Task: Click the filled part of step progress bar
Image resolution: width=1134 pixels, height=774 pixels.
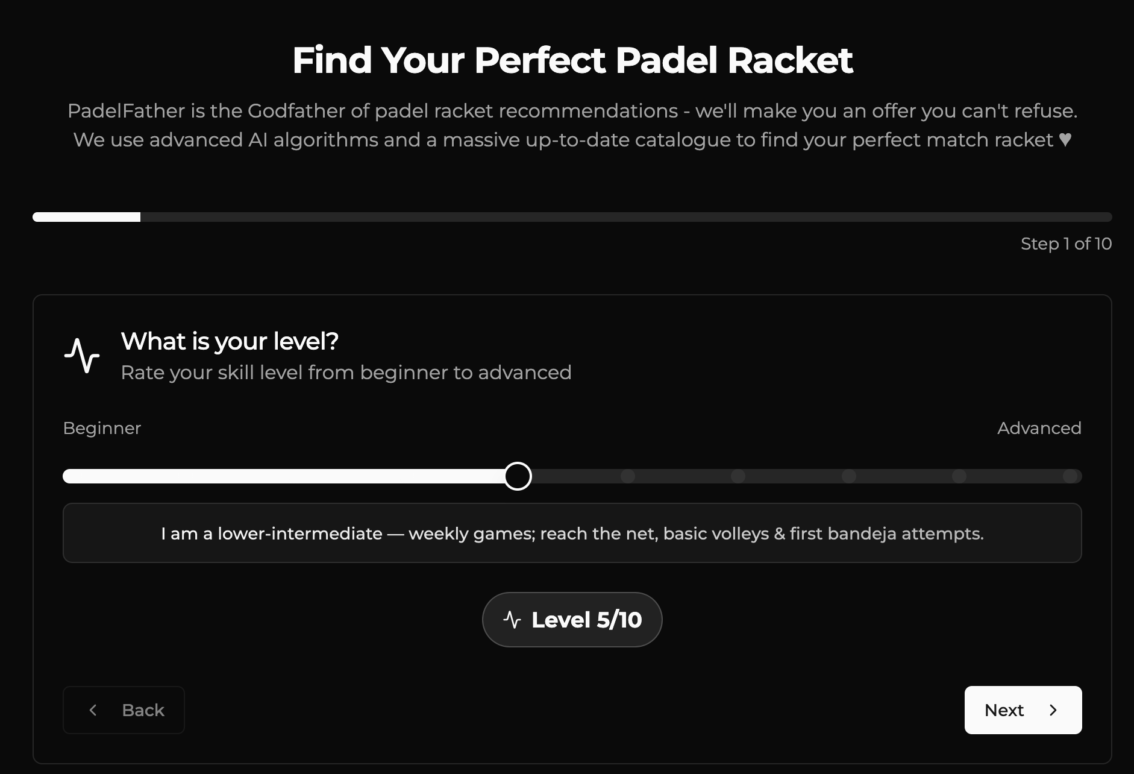Action: [87, 217]
